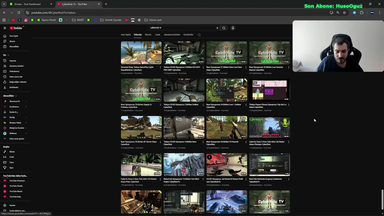The image size is (384, 216).
Task: Open the Instagram bookmark icon
Action: tap(26, 20)
